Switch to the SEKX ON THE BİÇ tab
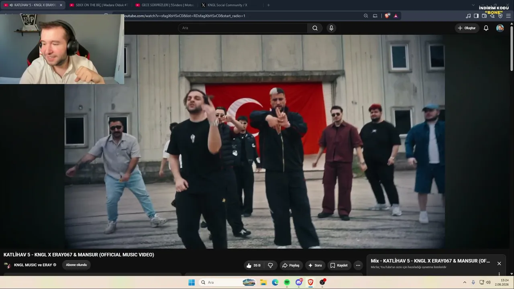The height and width of the screenshot is (289, 514). 99,5
